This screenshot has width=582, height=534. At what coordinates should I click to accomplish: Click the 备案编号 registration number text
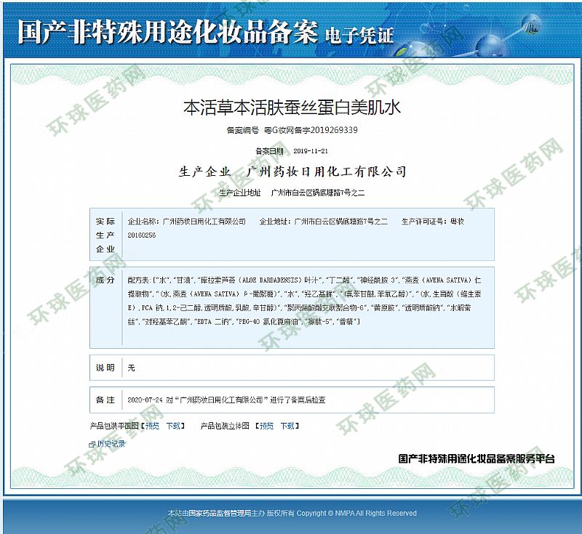click(291, 130)
